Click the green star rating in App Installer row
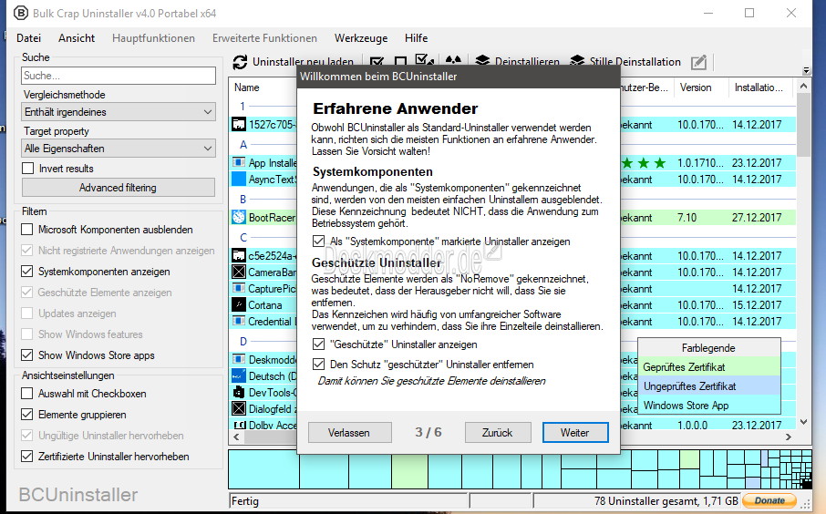Screen dimensions: 826x514 [x=644, y=163]
